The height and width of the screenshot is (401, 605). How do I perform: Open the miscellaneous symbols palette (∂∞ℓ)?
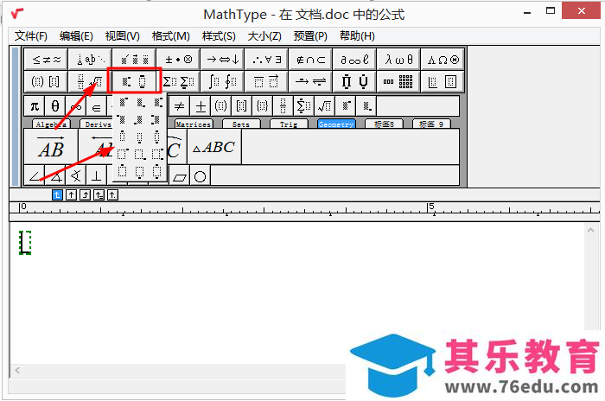click(354, 59)
